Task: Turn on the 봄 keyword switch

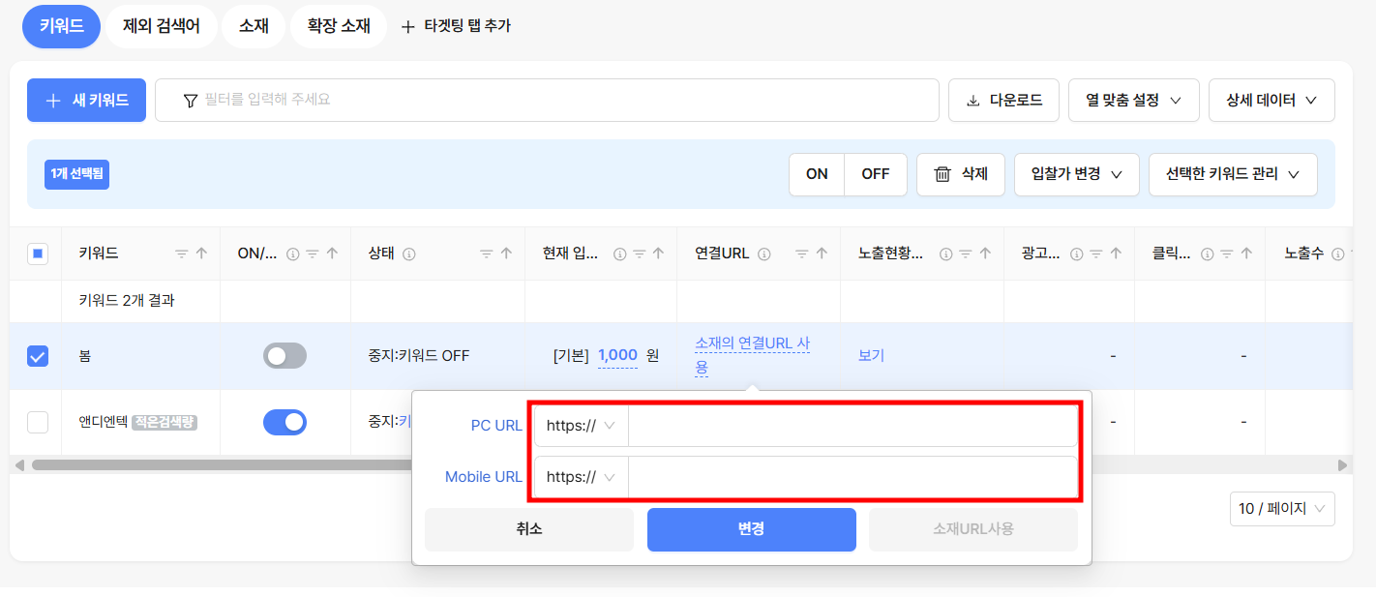Action: click(284, 356)
